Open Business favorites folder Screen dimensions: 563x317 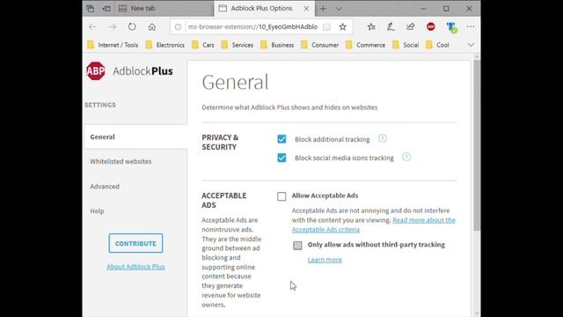277,45
